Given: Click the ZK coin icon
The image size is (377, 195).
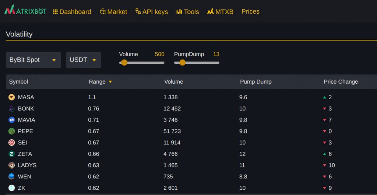Looking at the screenshot, I should [11, 188].
